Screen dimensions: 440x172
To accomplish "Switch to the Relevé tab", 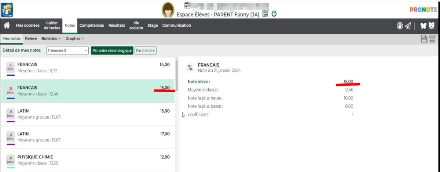I will [31, 38].
